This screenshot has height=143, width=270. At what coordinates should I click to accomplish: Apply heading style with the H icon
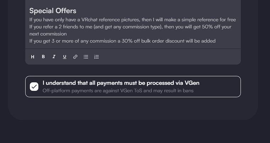[x=33, y=57]
